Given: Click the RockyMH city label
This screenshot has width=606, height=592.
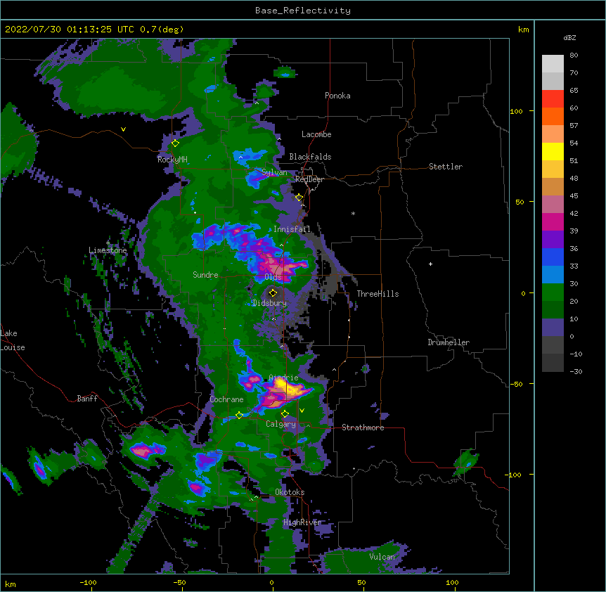Looking at the screenshot, I should click(172, 159).
